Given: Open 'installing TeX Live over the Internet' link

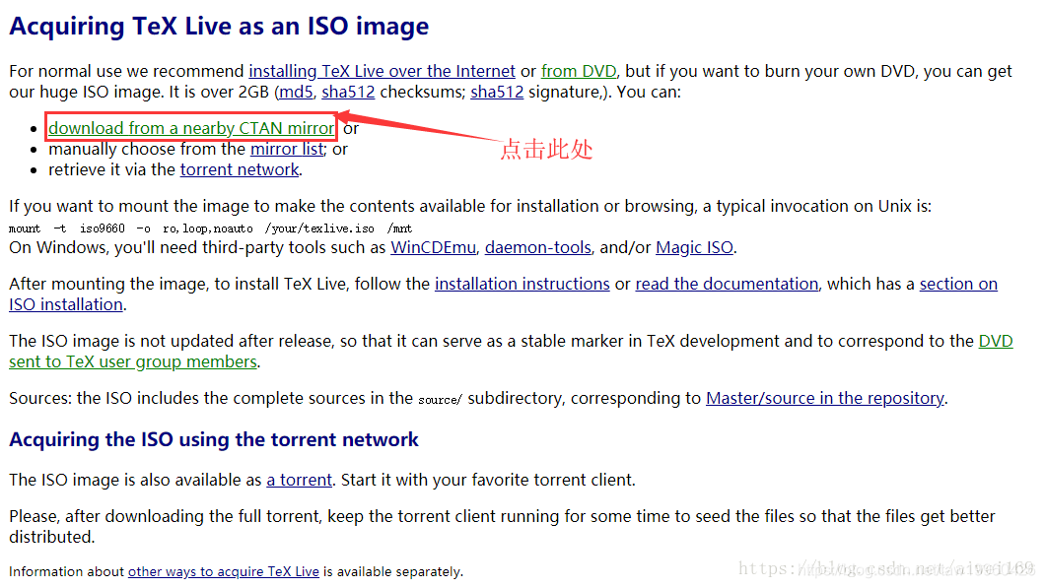Looking at the screenshot, I should tap(382, 71).
